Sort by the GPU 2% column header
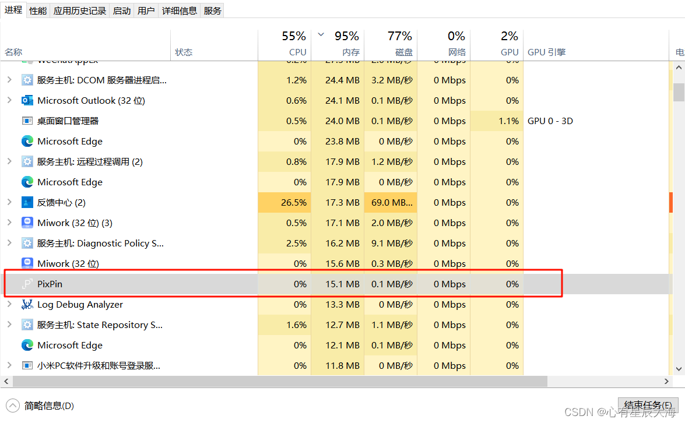The height and width of the screenshot is (423, 685). coord(497,45)
